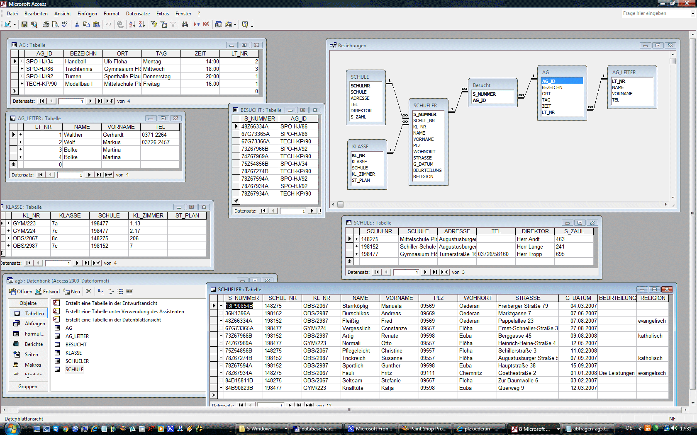The width and height of the screenshot is (697, 435).
Task: Click the Cut scissors icon
Action: point(77,24)
